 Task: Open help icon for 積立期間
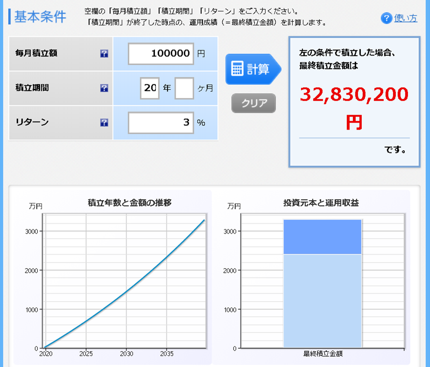104,88
